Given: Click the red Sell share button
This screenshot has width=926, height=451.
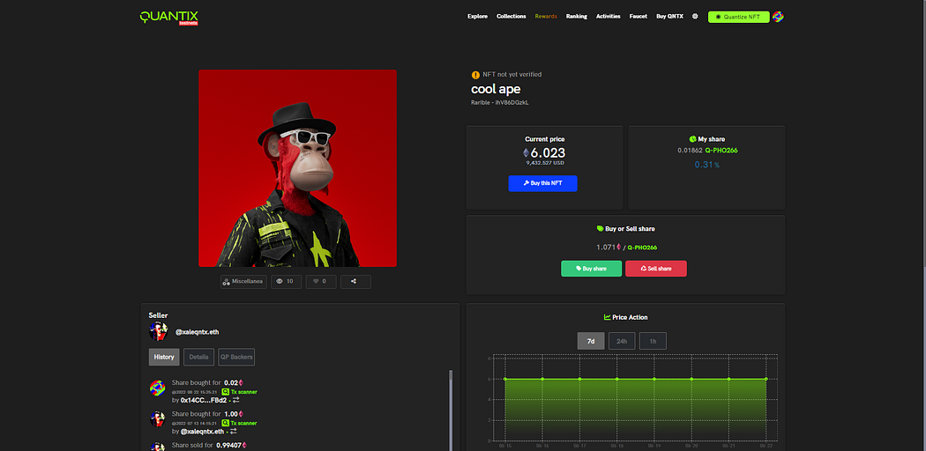Looking at the screenshot, I should click(656, 269).
